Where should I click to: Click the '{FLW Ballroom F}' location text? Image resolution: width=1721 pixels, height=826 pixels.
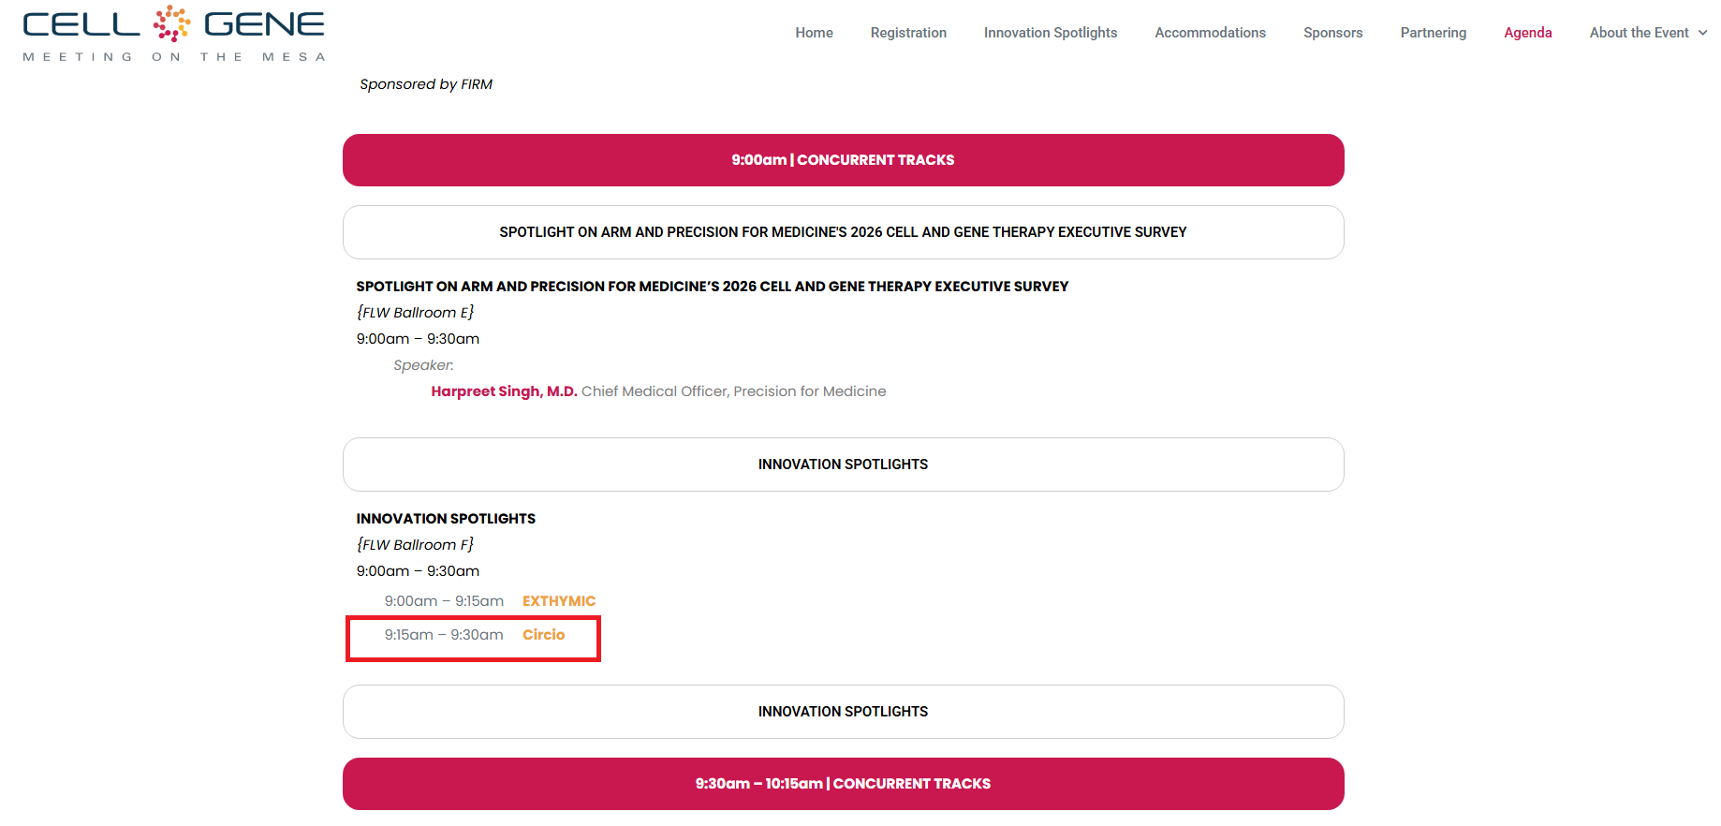pyautogui.click(x=415, y=545)
